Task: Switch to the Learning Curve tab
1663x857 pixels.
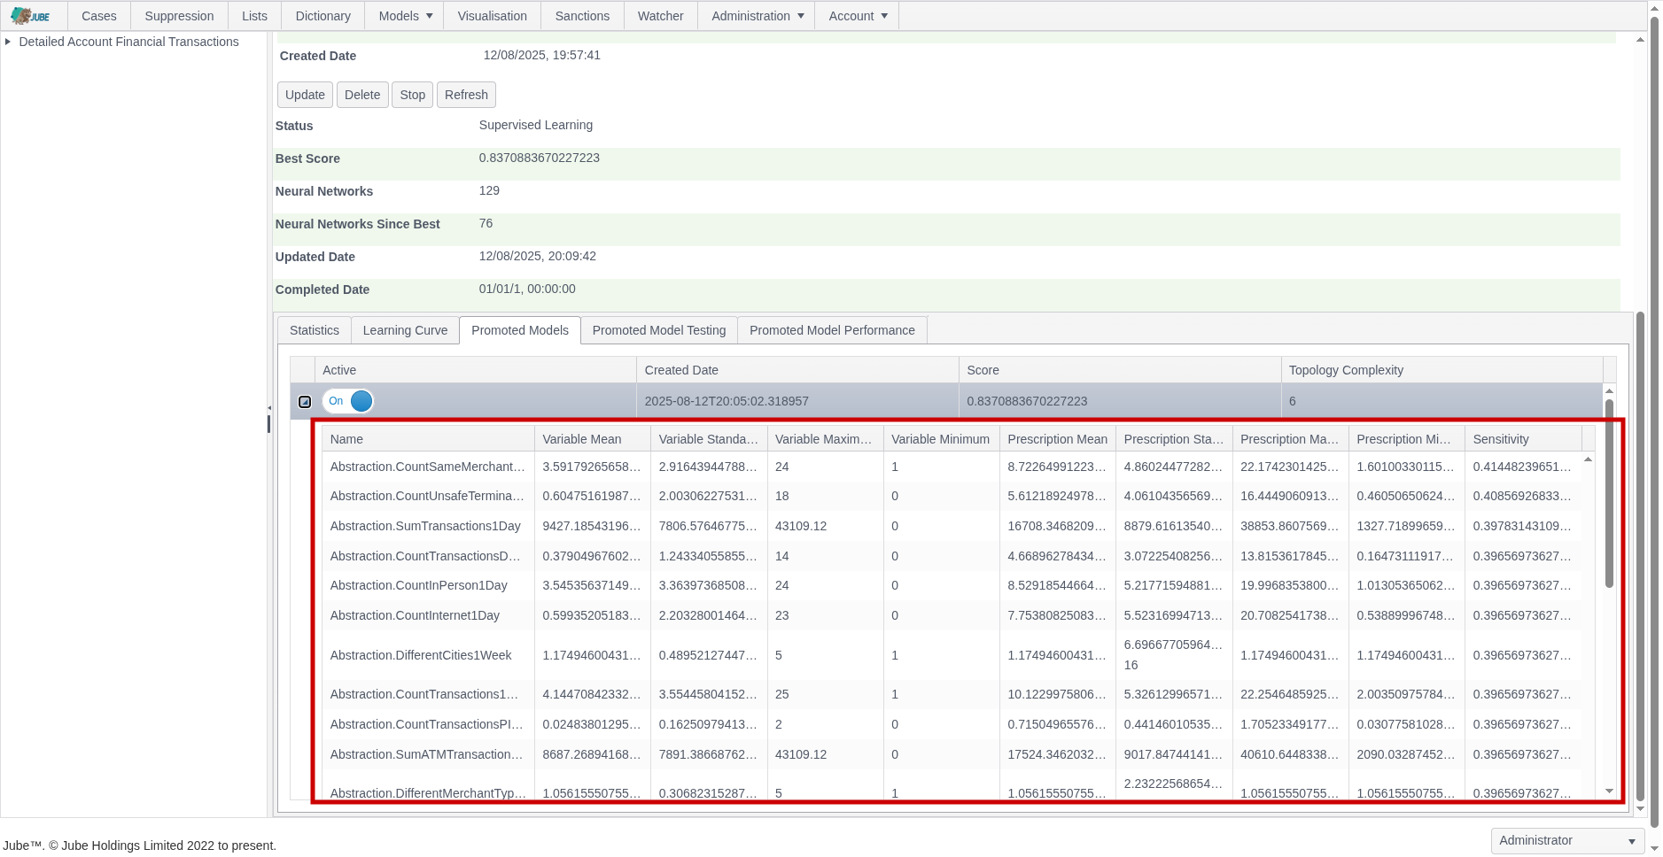Action: pyautogui.click(x=405, y=330)
